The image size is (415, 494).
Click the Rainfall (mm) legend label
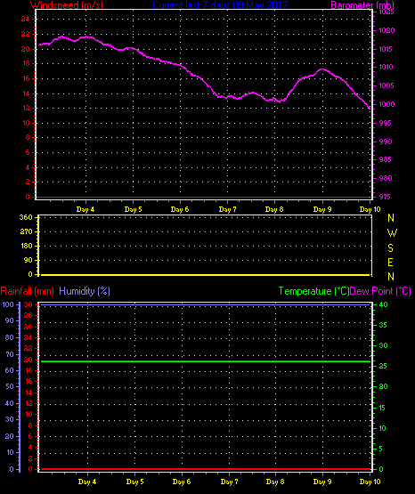pos(27,291)
